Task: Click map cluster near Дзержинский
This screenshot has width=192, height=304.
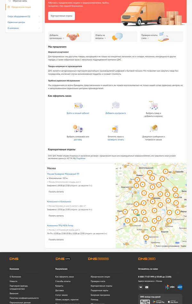Action: (x=169, y=220)
